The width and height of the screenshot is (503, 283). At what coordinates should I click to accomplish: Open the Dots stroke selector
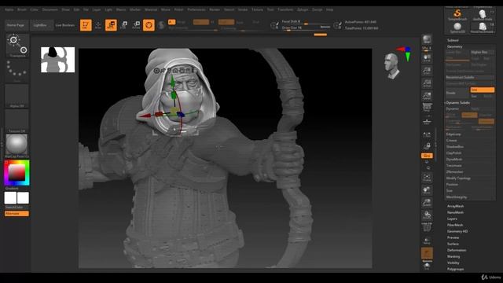(x=17, y=71)
